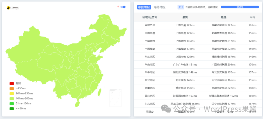The height and width of the screenshot is (119, 263).
Task: Click the 119 monitoring points badge
Action: click(x=181, y=7)
